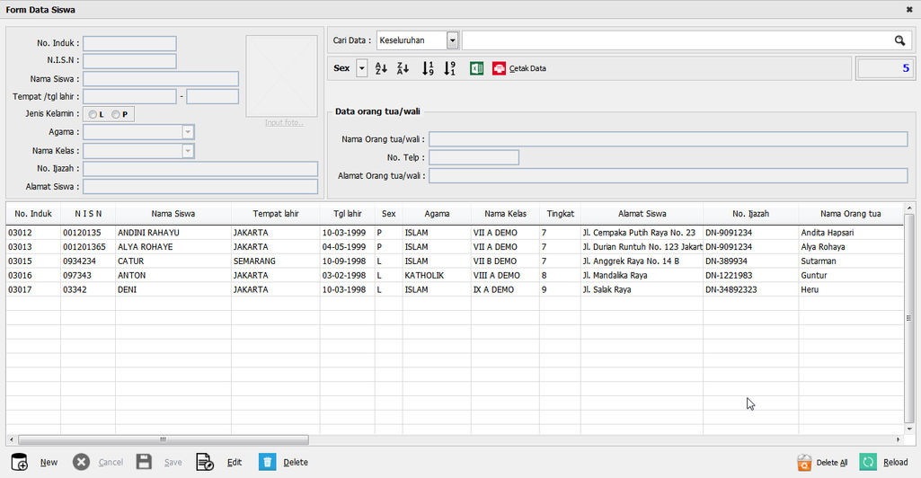Open the Sex sort field dropdown
The image size is (921, 478).
(x=362, y=68)
